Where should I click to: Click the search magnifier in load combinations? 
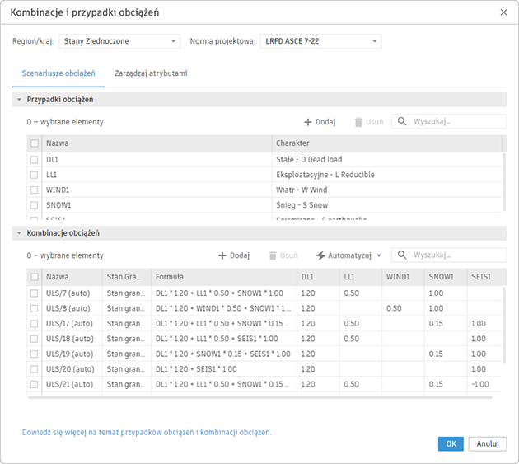pyautogui.click(x=402, y=255)
